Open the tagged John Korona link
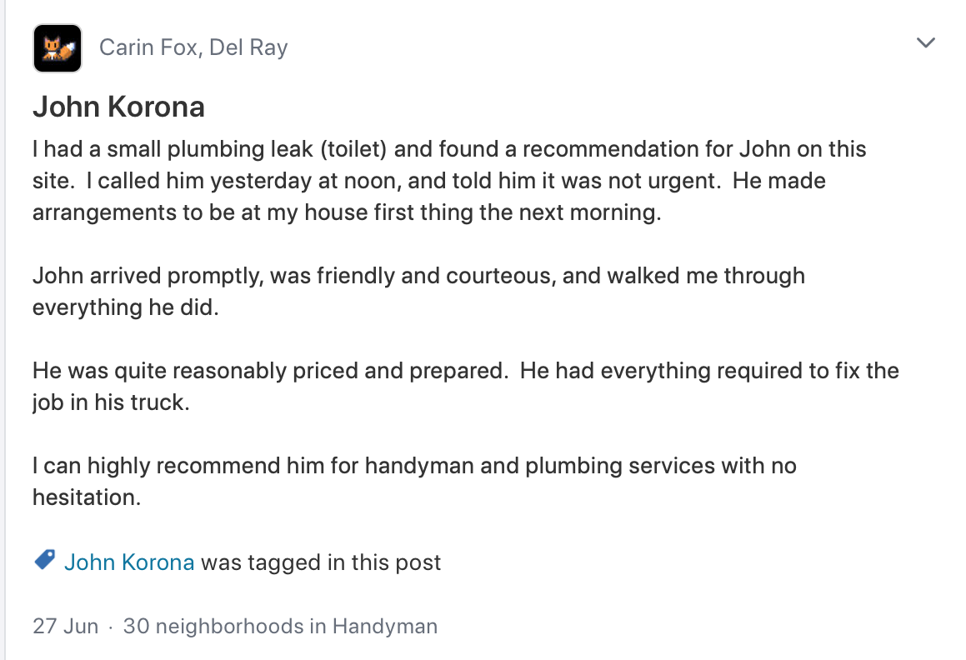Viewport: 966px width, 660px height. click(x=129, y=562)
